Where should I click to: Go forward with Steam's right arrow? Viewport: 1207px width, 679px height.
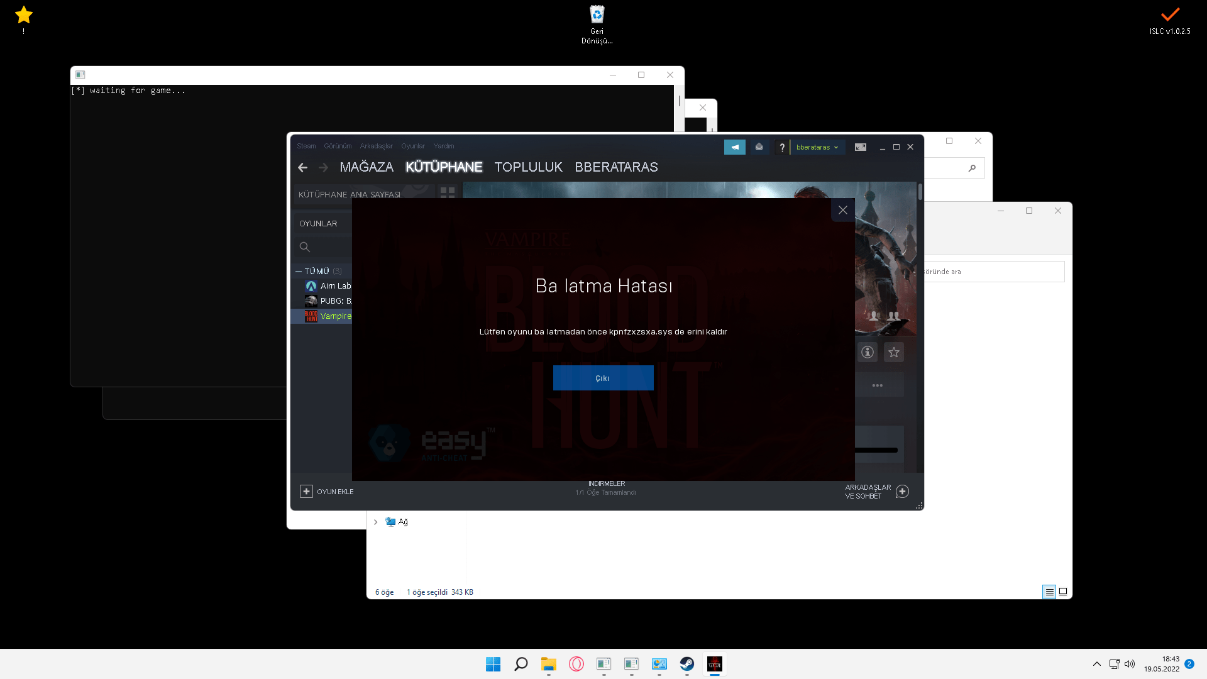tap(323, 167)
